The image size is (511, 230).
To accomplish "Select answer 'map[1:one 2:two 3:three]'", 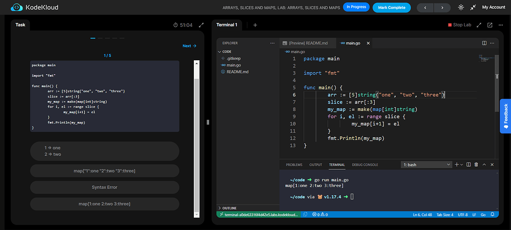I will [x=104, y=204].
